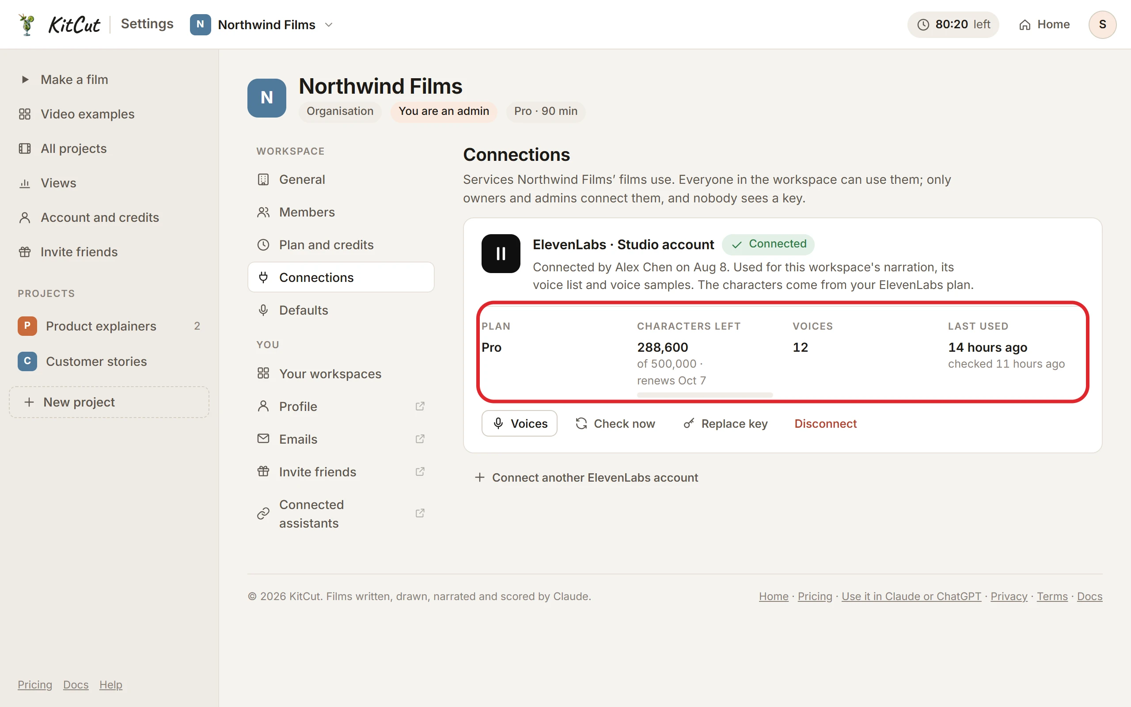The width and height of the screenshot is (1131, 707).
Task: Click the green Connected status badge
Action: click(x=768, y=244)
